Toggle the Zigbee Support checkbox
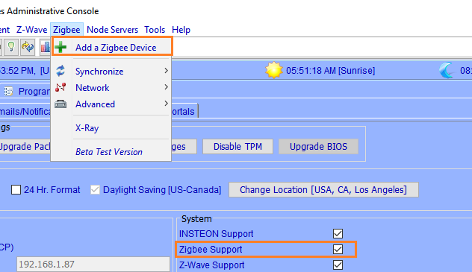This screenshot has height=272, width=472. [338, 249]
